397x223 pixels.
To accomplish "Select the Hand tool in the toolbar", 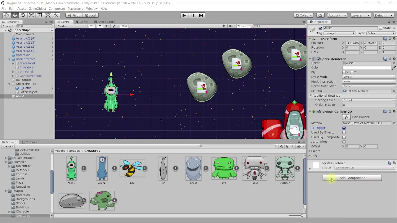I will (7, 15).
